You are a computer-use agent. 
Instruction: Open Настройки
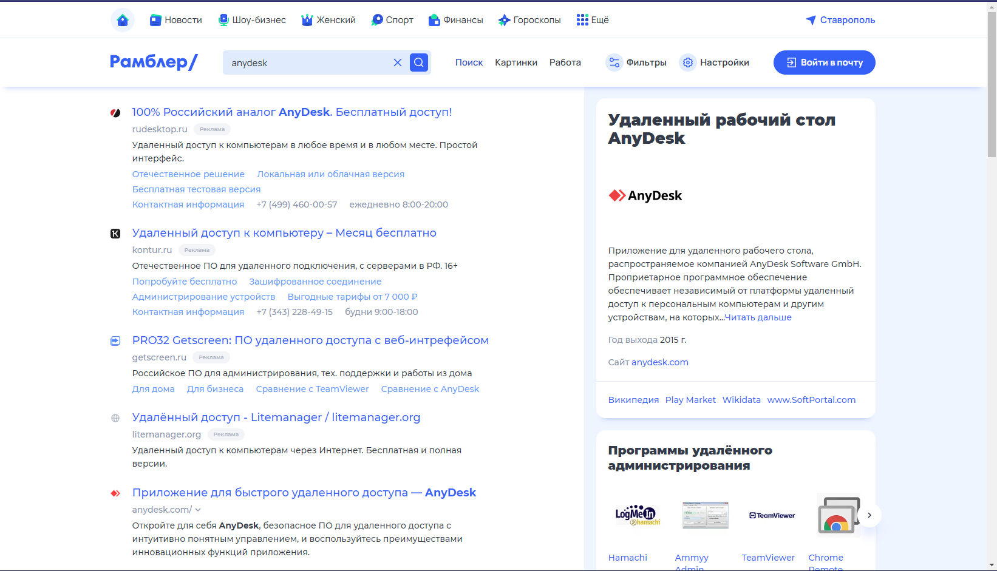pyautogui.click(x=714, y=63)
